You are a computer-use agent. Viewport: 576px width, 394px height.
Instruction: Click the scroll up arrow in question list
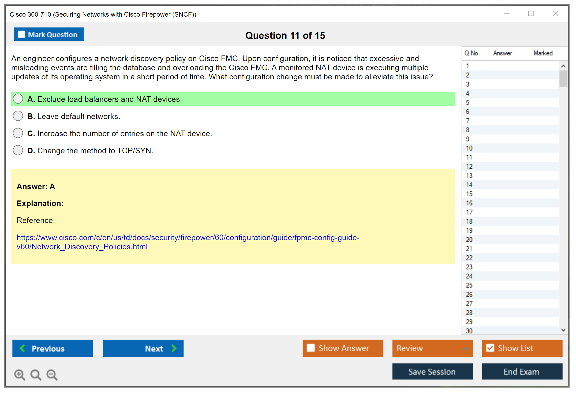point(563,66)
